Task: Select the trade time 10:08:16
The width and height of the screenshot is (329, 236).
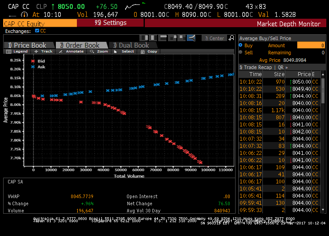Action: click(x=250, y=103)
